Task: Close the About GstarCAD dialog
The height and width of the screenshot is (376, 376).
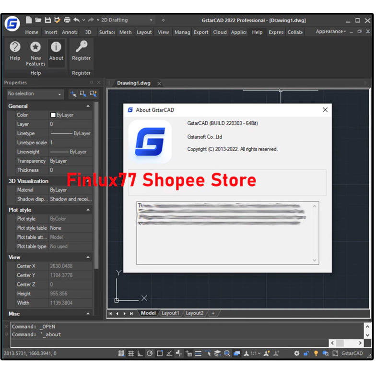Action: 325,110
